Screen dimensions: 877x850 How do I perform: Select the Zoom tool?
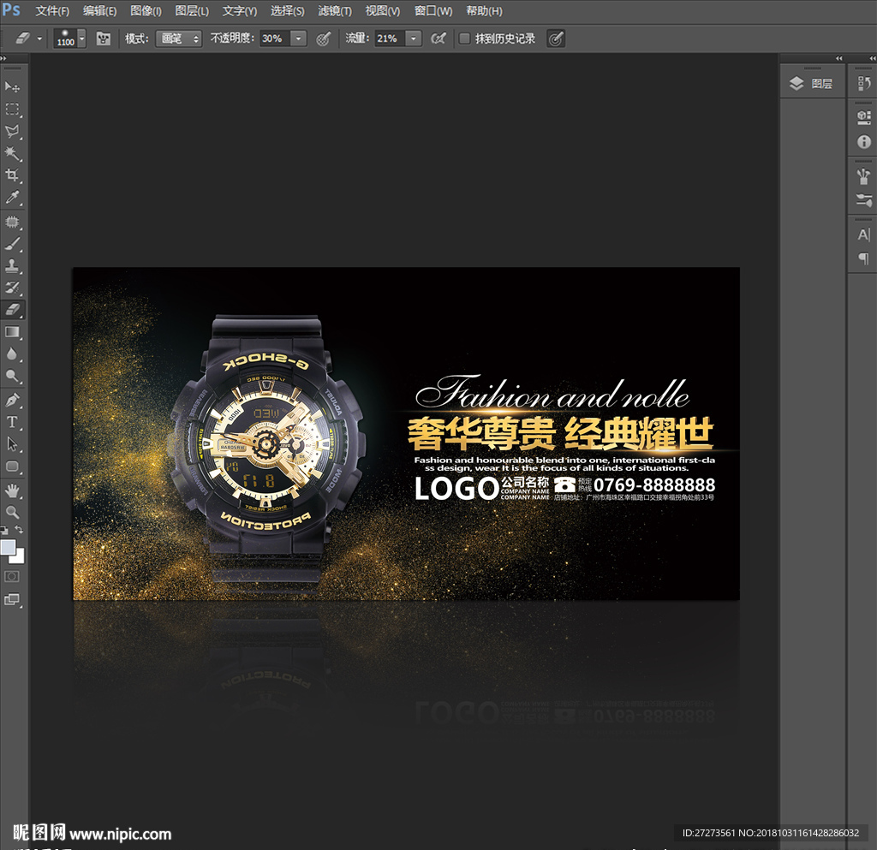tap(12, 512)
